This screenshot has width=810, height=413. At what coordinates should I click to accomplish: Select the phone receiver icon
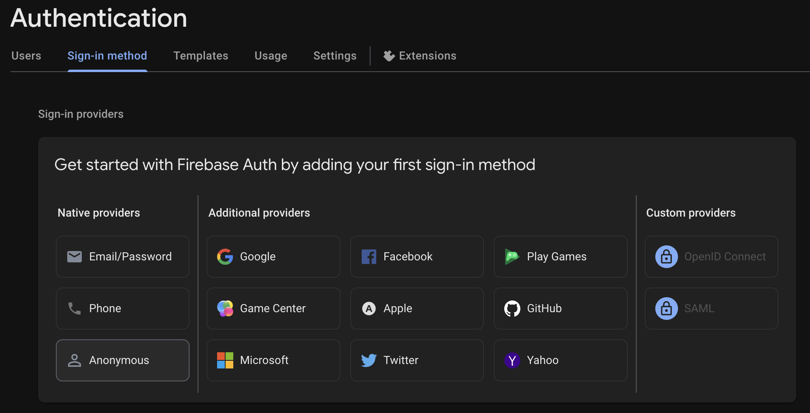coord(75,308)
